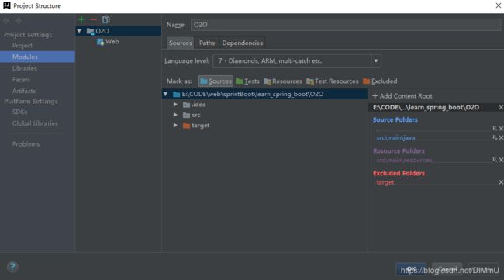Expand the target folder

coord(175,126)
